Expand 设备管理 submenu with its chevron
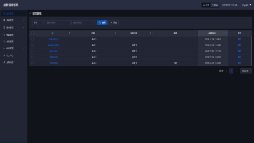254x143 pixels. (24, 20)
